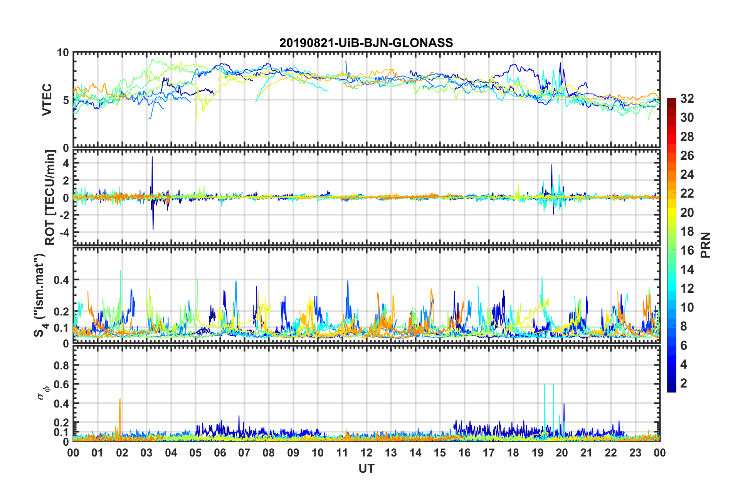733x490 pixels.
Task: Click the PRN colorbar label
Action: [706, 245]
